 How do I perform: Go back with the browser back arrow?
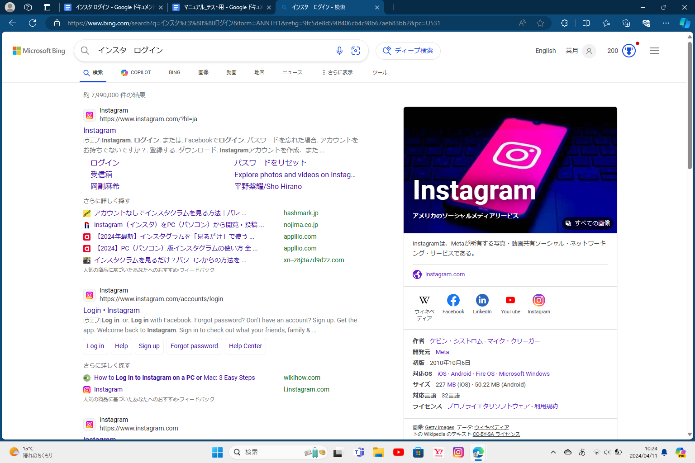13,23
